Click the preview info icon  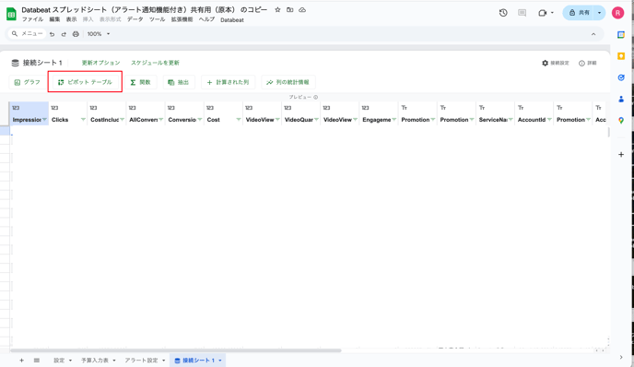(x=316, y=97)
